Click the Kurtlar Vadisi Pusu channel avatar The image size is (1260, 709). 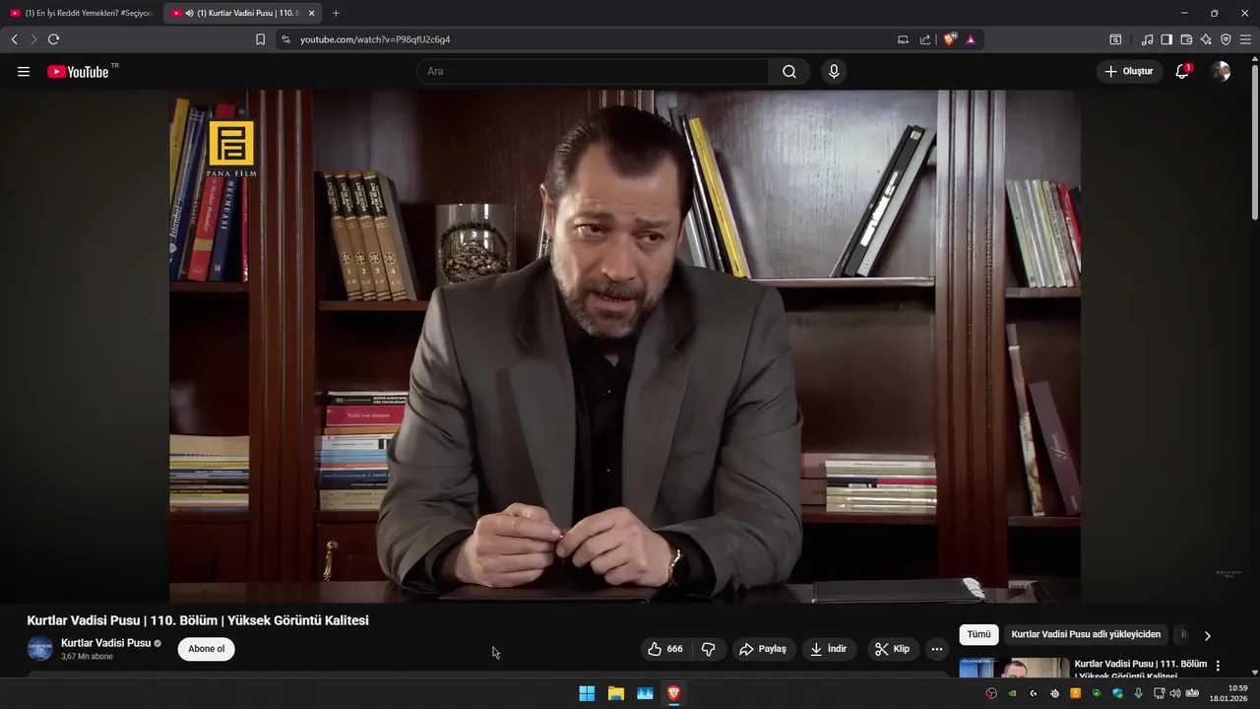click(39, 649)
